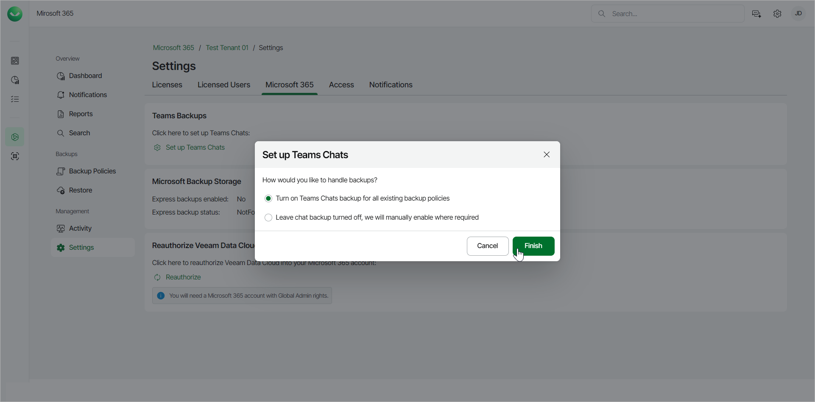
Task: Click the JD user avatar
Action: pos(798,14)
